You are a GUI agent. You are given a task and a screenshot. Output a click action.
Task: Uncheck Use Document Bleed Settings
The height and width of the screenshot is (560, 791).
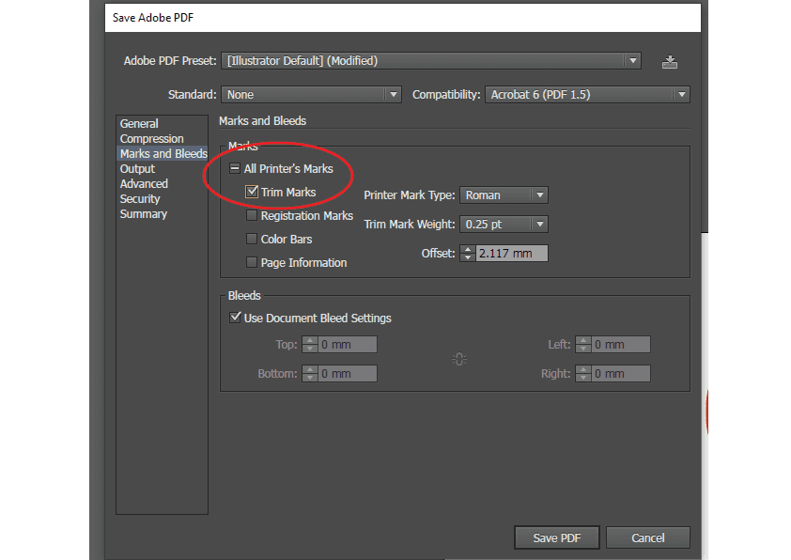pos(235,318)
